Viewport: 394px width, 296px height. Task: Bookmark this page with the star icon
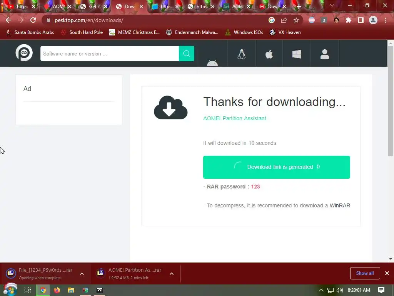(296, 20)
